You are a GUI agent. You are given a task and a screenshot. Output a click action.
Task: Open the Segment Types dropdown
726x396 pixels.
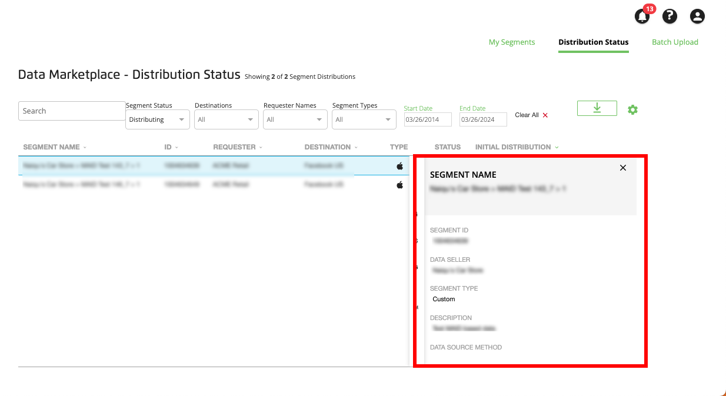364,119
